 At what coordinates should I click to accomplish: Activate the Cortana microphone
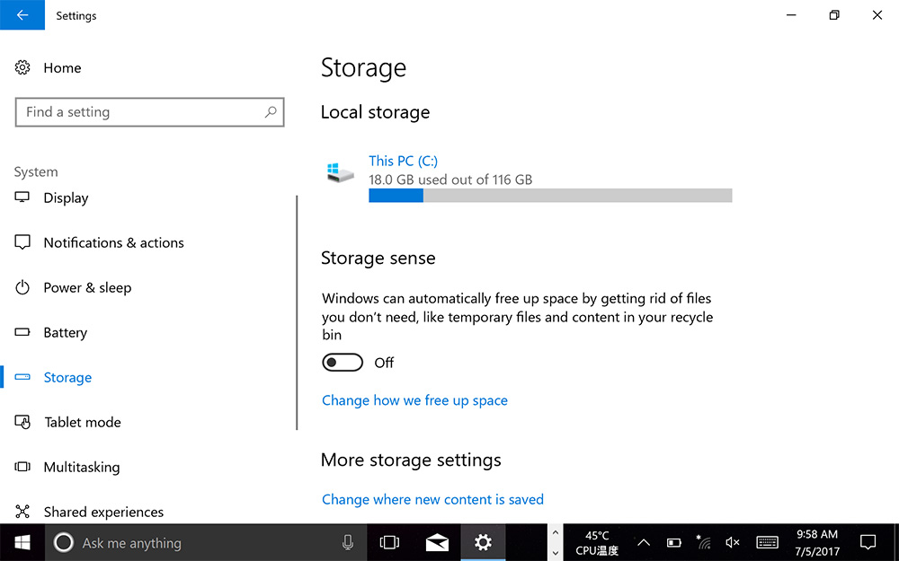point(347,542)
